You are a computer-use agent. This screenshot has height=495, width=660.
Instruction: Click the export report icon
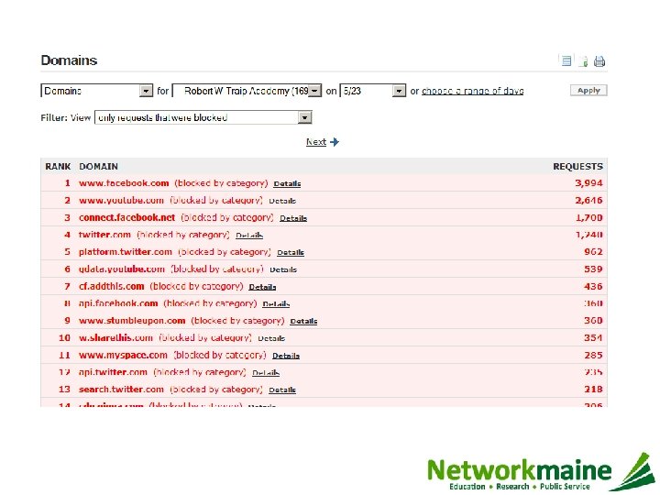(583, 61)
